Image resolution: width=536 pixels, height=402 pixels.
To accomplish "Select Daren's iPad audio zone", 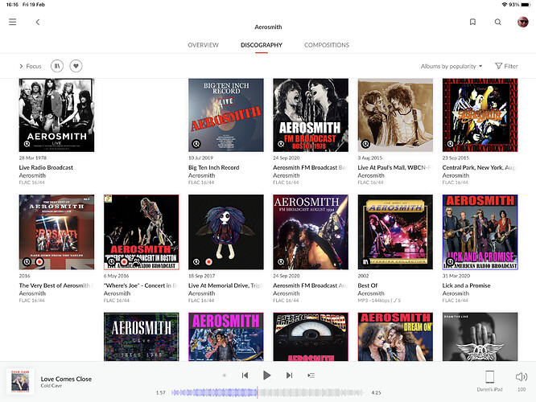I will [x=490, y=380].
